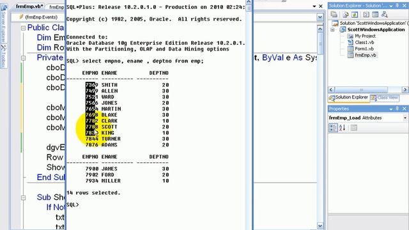Image resolution: width=409 pixels, height=230 pixels.
Task: Switch to the second frmEmp editor tab
Action: (56, 7)
